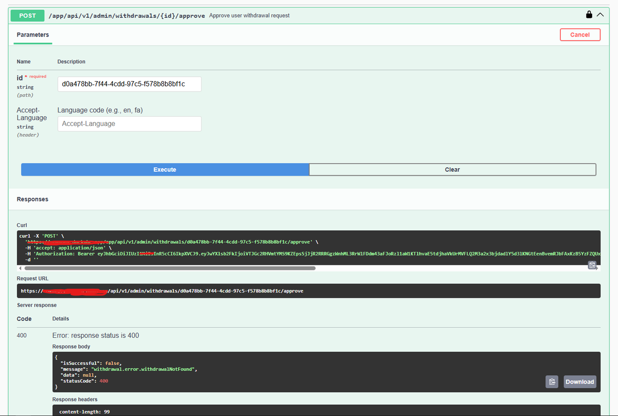Collapse the approve endpoint chevron
Viewport: 618px width, 416px height.
(x=599, y=15)
